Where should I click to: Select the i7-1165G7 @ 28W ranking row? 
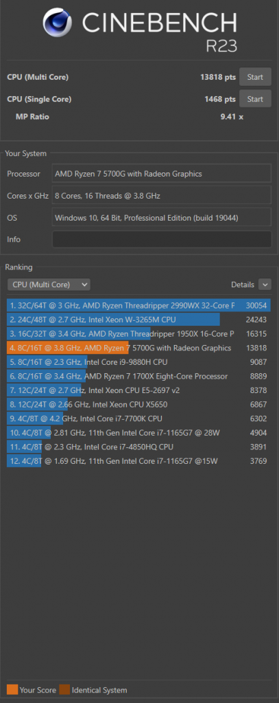click(x=138, y=433)
